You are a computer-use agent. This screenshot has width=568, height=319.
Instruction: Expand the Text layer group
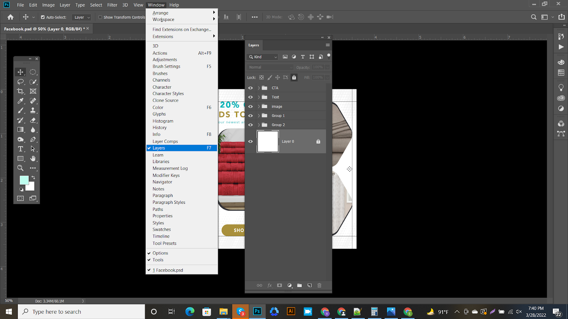tap(259, 97)
